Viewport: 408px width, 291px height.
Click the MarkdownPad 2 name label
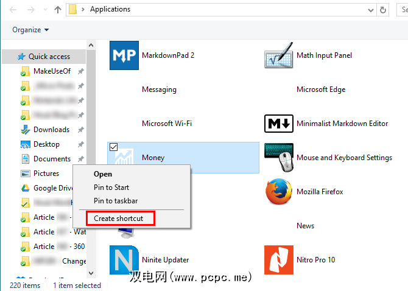tap(168, 55)
